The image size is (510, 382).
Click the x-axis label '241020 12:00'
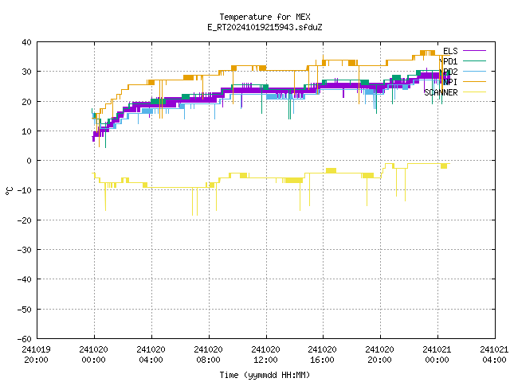265,355
